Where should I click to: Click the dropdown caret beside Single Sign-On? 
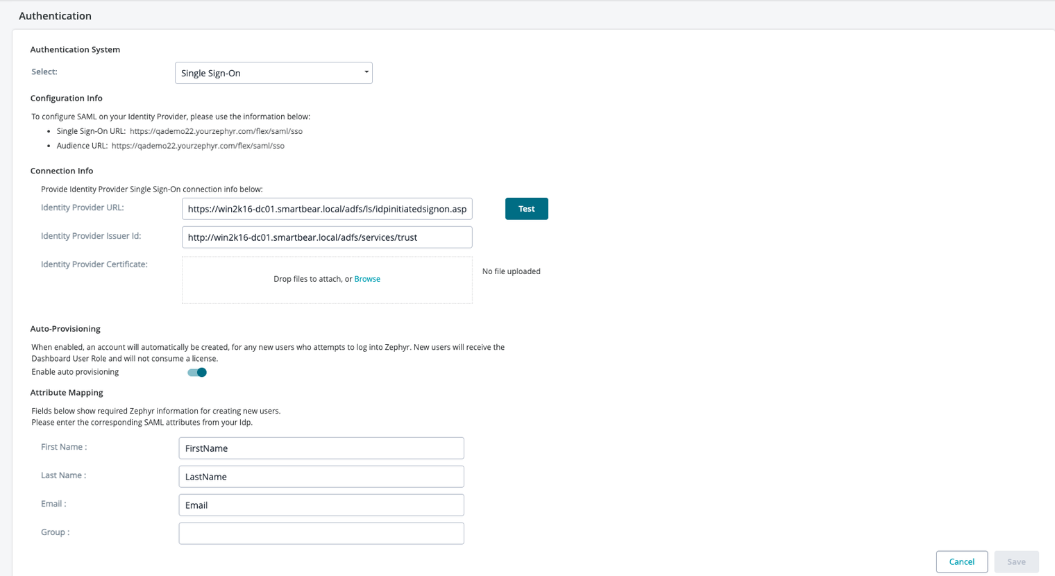366,73
